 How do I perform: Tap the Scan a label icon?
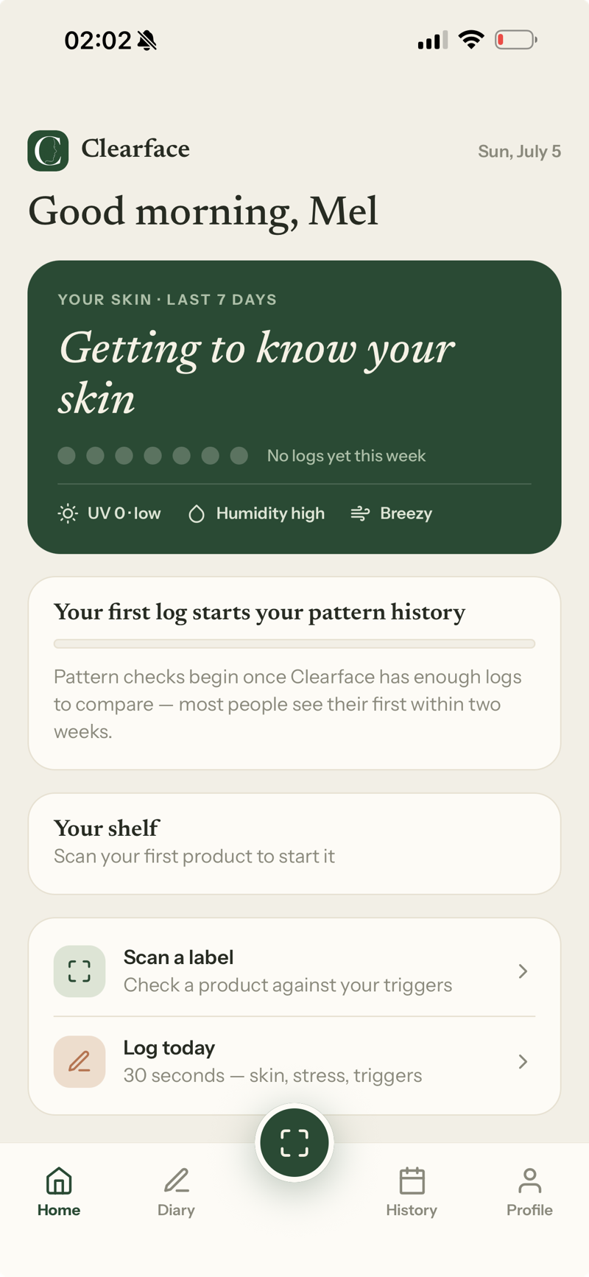[x=80, y=971]
